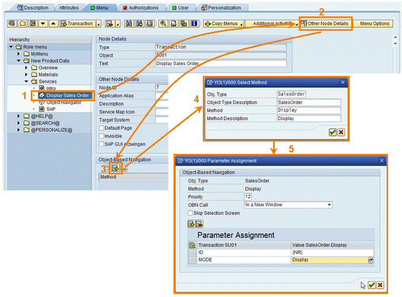The image size is (402, 297).
Task: Click the blue info icon in toolbar
Action: (x=194, y=24)
